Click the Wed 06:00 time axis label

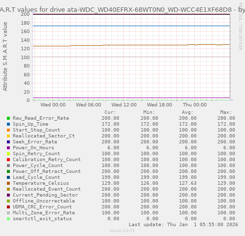pyautogui.click(x=88, y=105)
